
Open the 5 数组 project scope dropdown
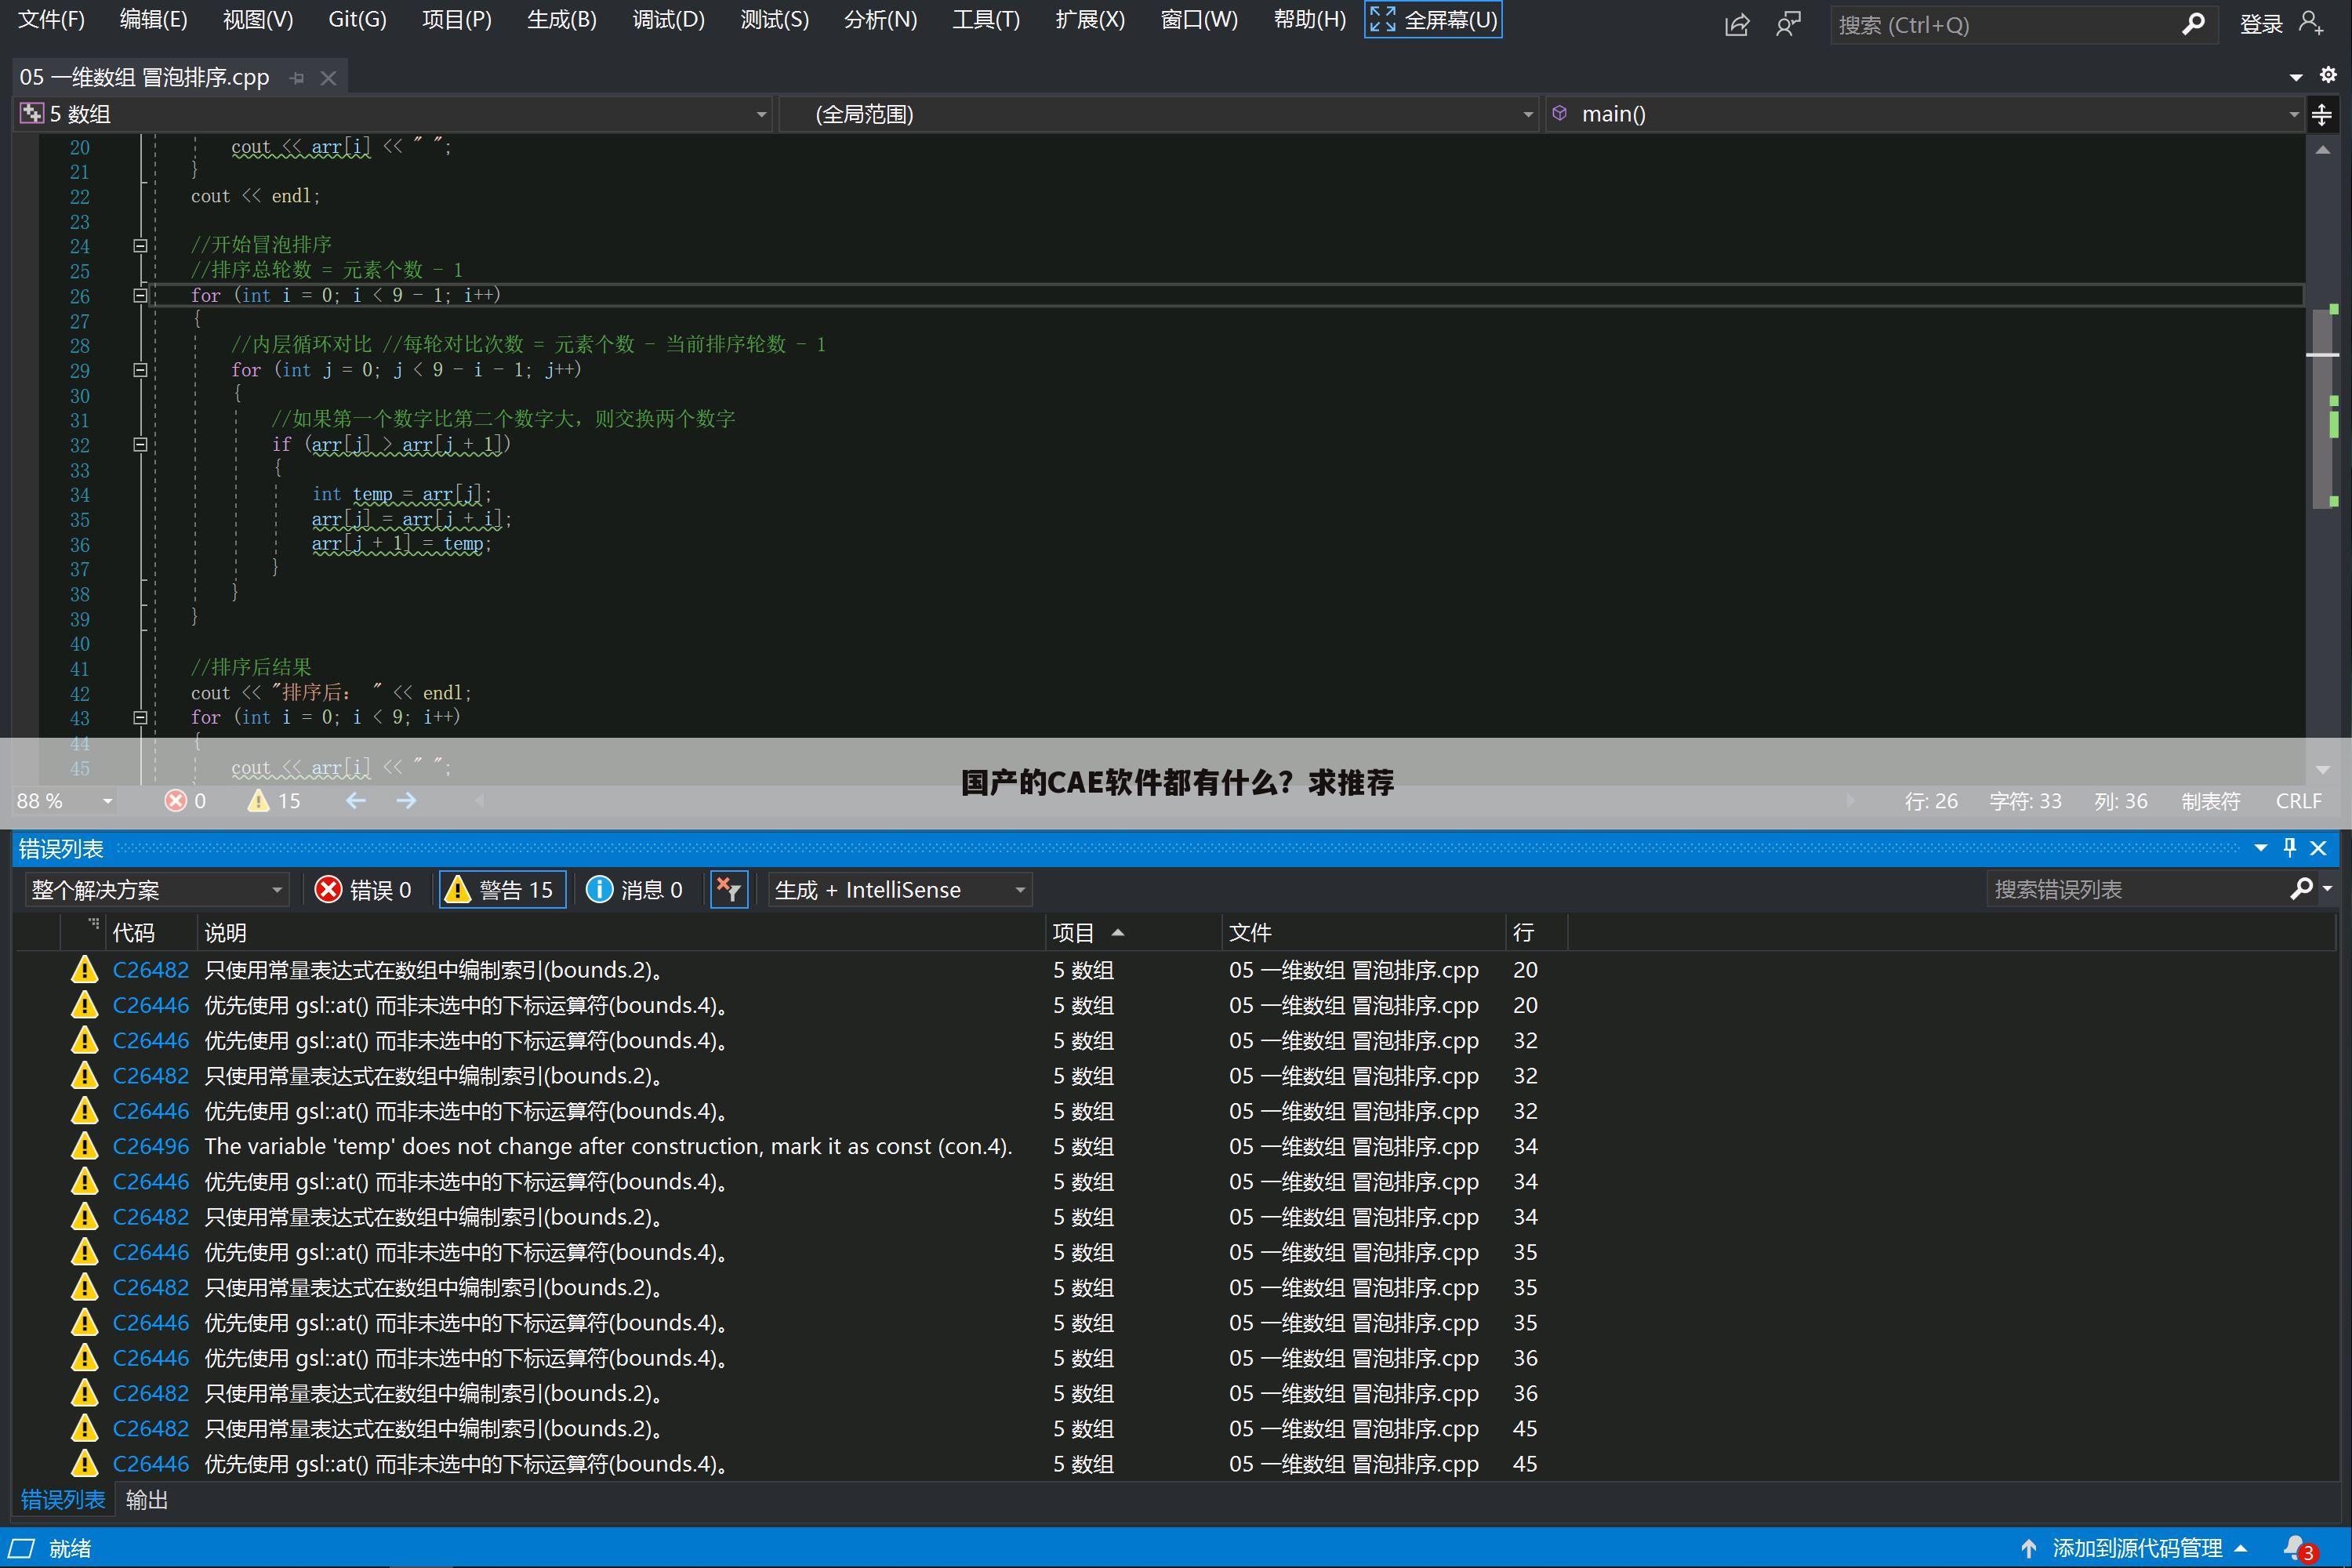point(761,114)
